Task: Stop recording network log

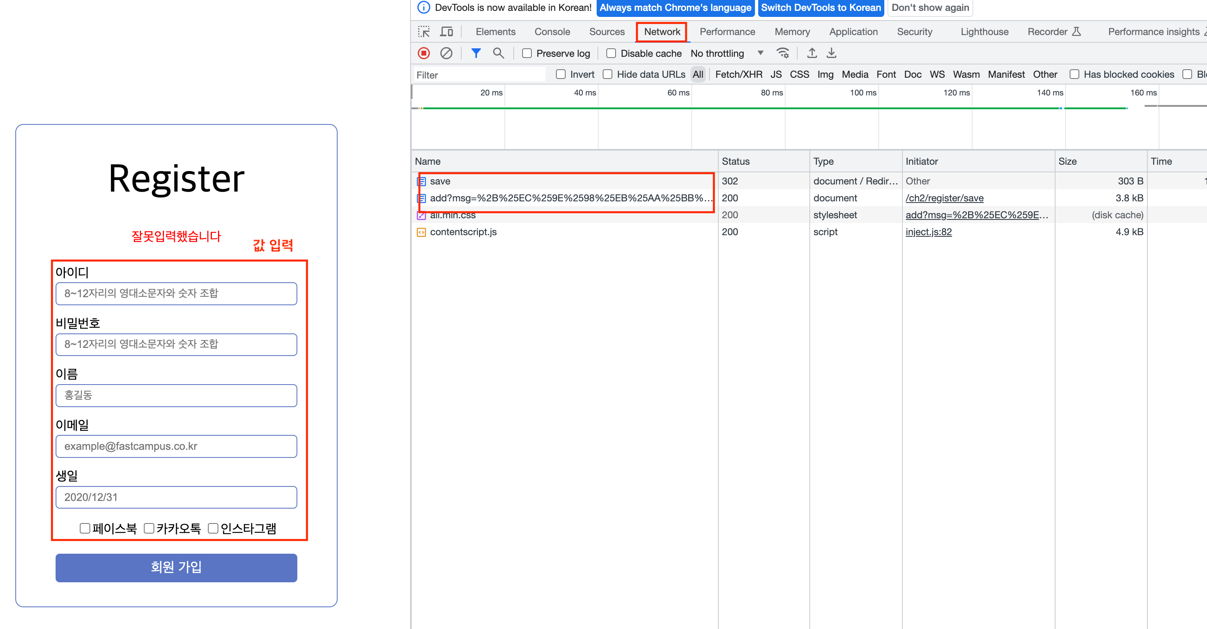Action: click(x=423, y=54)
